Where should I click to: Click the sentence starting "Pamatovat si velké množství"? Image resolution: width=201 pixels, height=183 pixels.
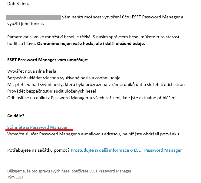[49, 37]
